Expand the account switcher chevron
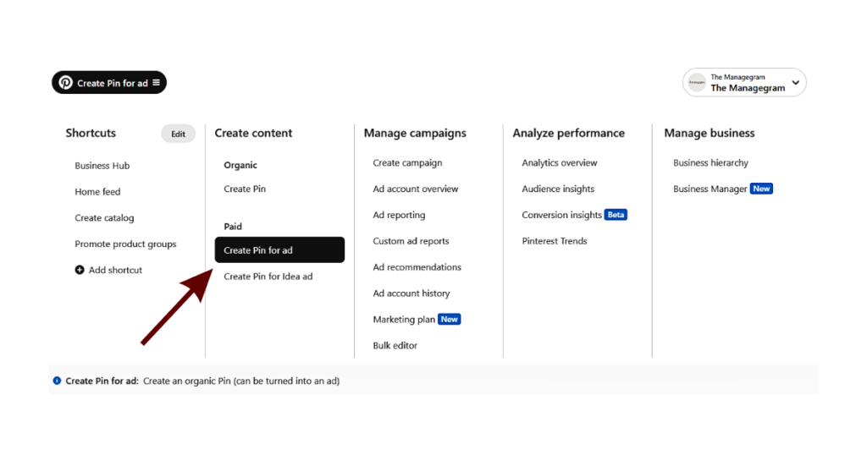The width and height of the screenshot is (867, 455). click(x=795, y=83)
